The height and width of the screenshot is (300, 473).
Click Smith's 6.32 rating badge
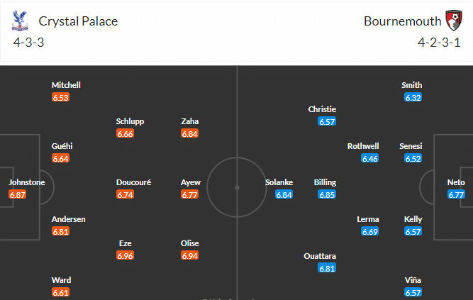click(413, 97)
